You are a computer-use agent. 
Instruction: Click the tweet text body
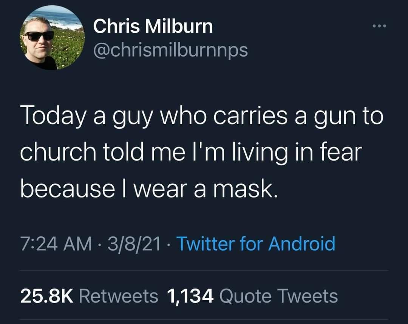(x=202, y=151)
